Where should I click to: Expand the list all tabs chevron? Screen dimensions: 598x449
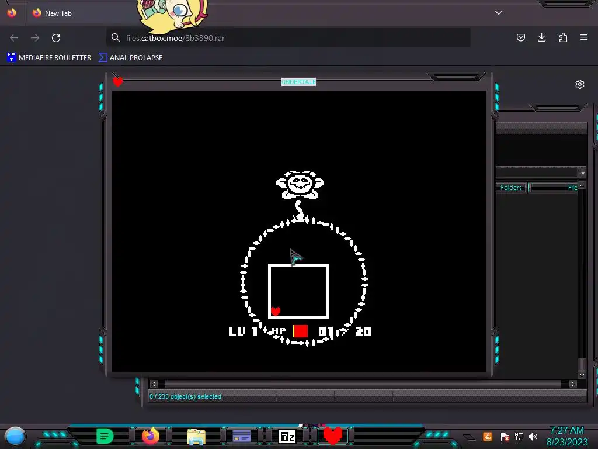pos(499,13)
